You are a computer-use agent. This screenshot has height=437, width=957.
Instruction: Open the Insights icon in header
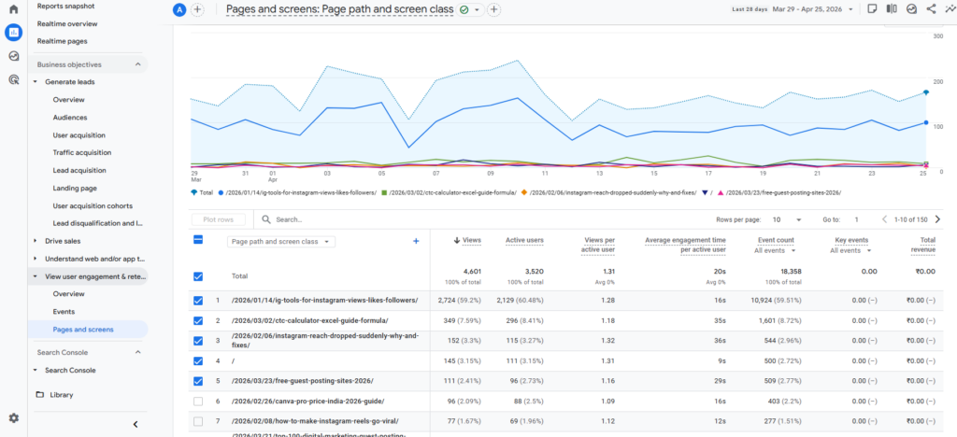click(911, 9)
